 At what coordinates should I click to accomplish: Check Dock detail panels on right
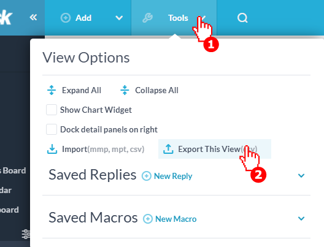tap(52, 129)
